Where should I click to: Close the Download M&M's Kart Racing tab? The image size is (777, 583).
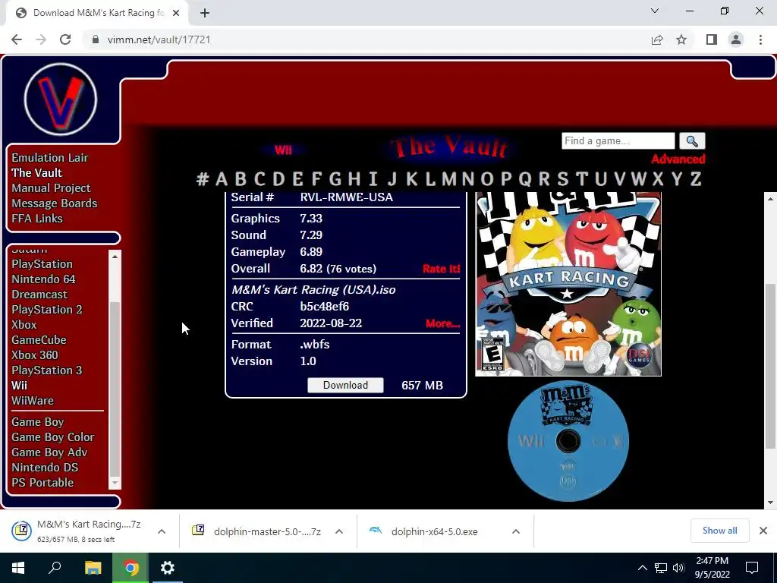pos(176,13)
